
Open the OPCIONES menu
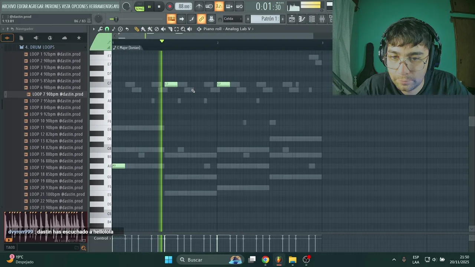pos(79,6)
